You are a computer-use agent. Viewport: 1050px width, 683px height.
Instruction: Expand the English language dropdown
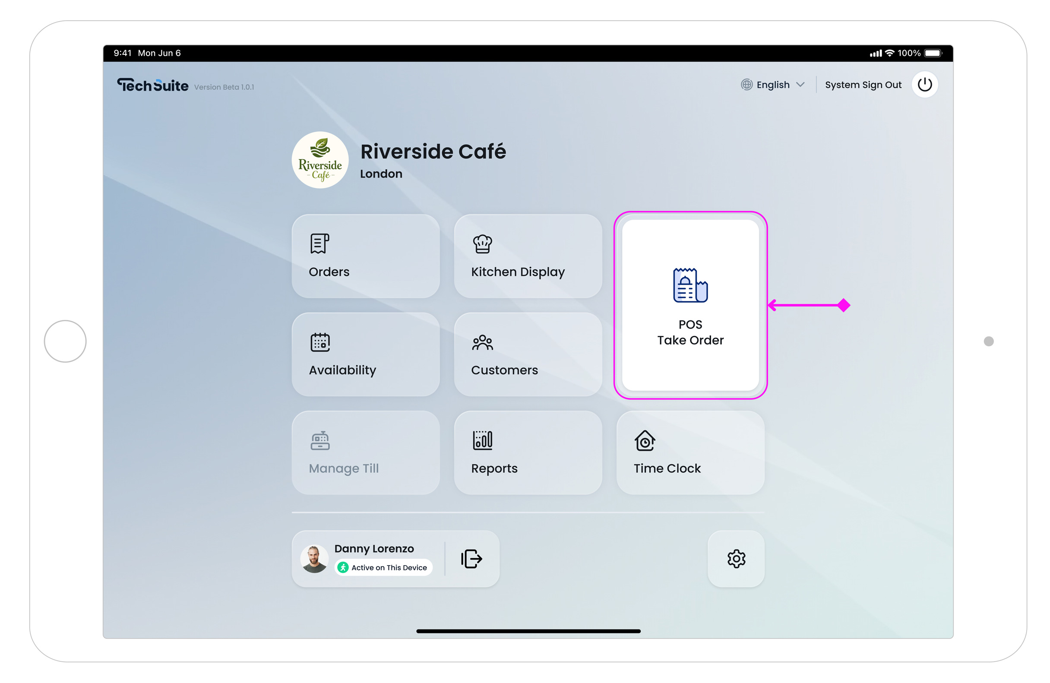click(x=773, y=85)
